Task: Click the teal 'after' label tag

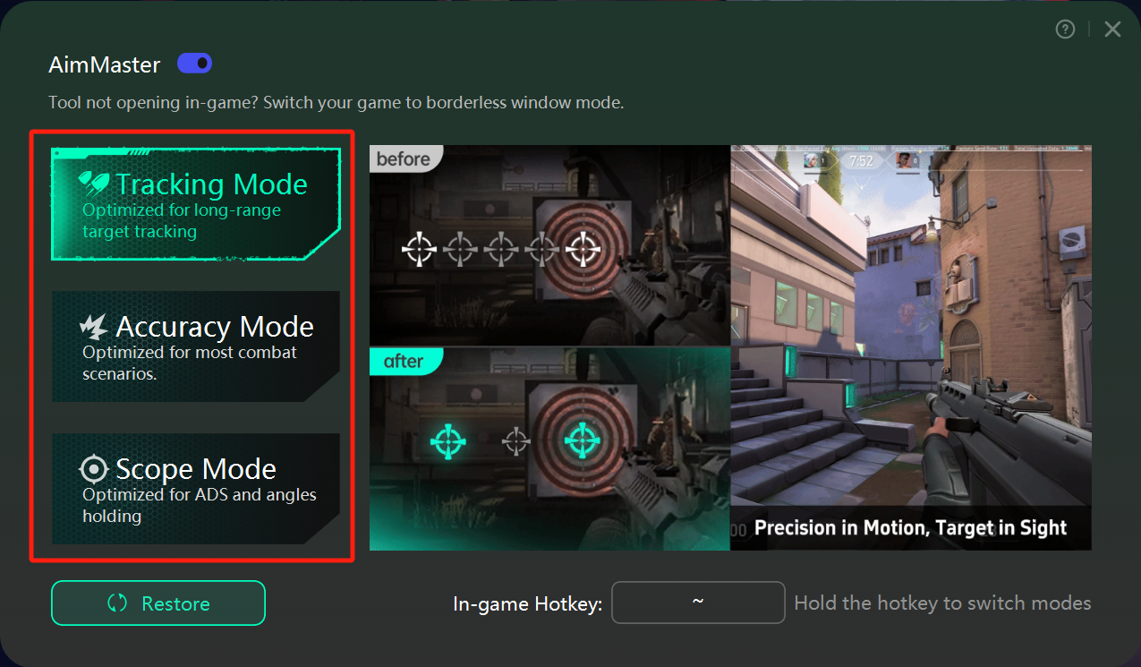Action: [x=404, y=361]
